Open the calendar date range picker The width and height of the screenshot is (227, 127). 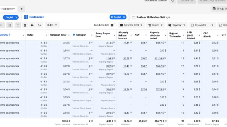click(x=219, y=9)
